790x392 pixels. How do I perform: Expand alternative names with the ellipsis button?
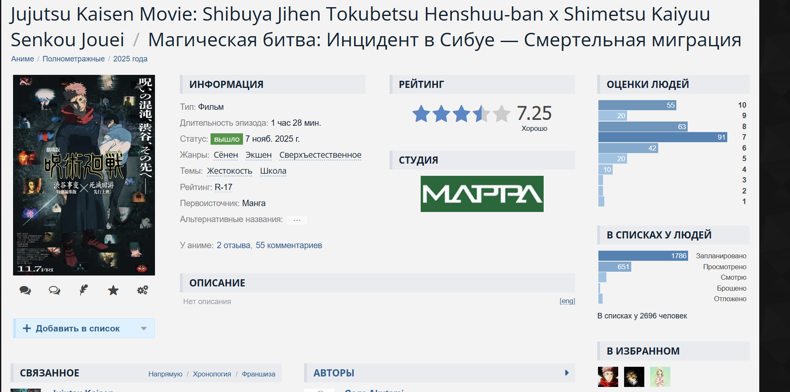tap(297, 220)
